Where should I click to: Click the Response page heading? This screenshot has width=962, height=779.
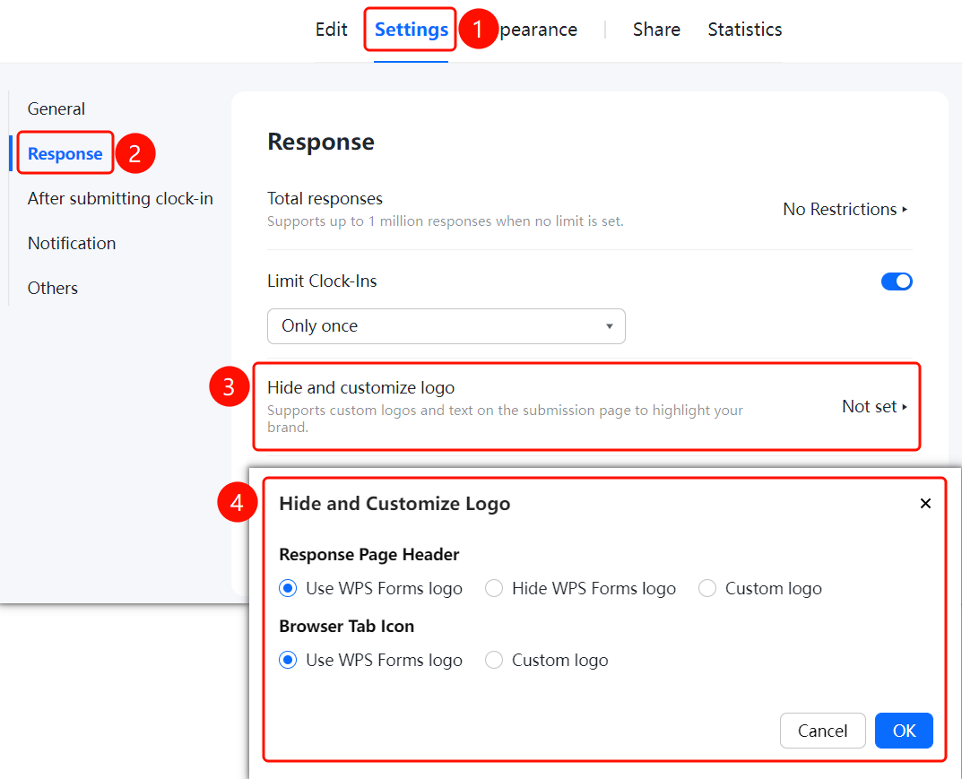(321, 142)
